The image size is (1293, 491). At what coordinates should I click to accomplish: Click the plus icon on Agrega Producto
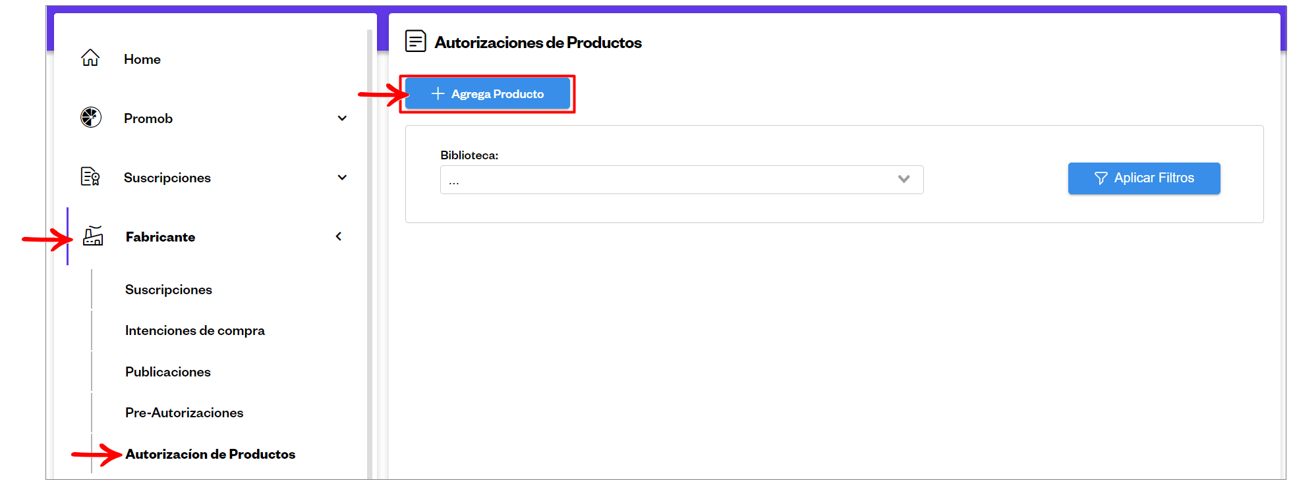438,94
